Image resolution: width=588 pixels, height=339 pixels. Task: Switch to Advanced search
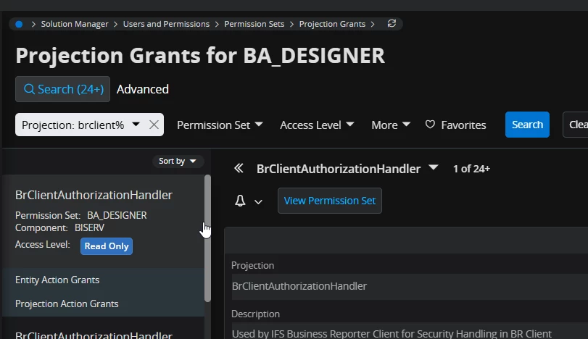(x=143, y=89)
